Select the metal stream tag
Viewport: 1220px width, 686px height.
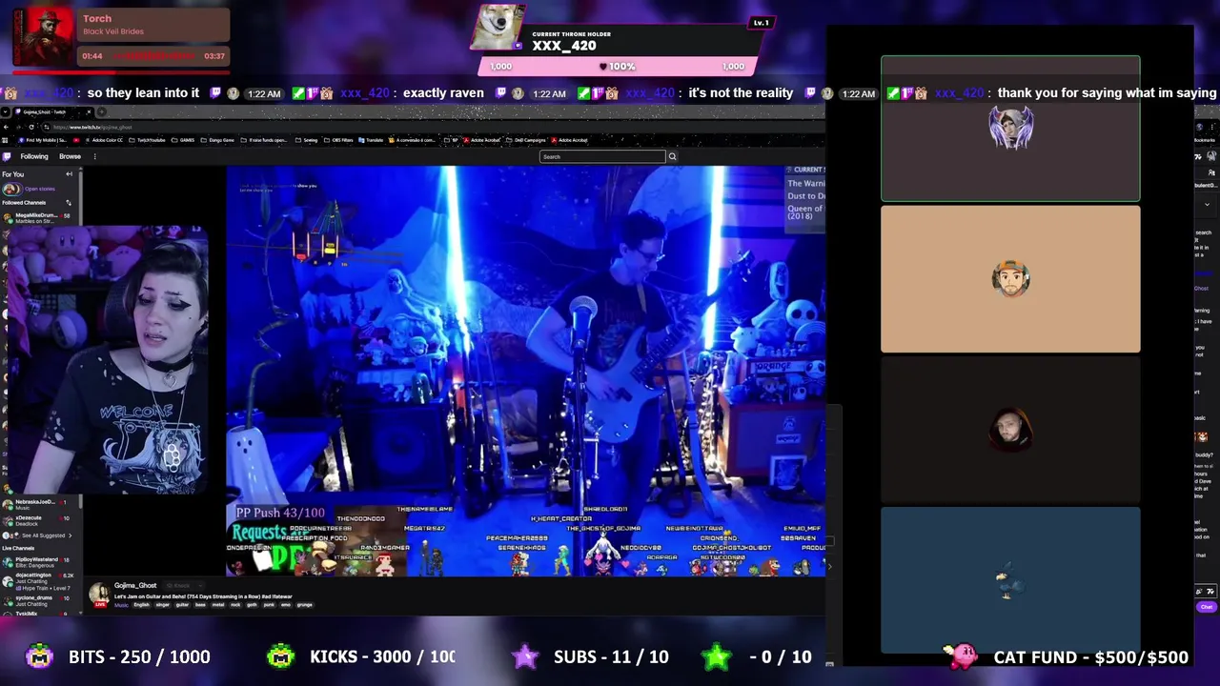coord(219,605)
